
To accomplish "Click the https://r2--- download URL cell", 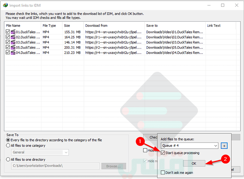I will [x=113, y=47].
